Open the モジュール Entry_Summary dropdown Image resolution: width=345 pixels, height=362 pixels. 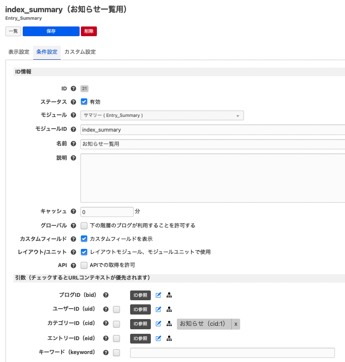pyautogui.click(x=162, y=116)
